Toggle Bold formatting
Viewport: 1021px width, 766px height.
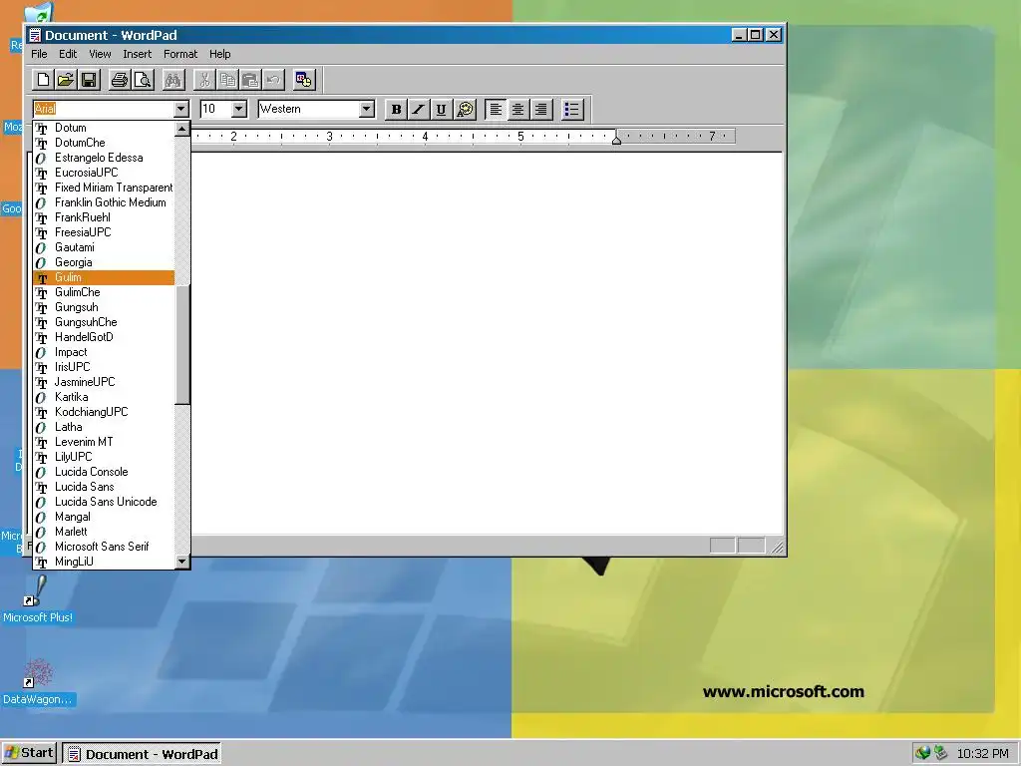(x=396, y=109)
